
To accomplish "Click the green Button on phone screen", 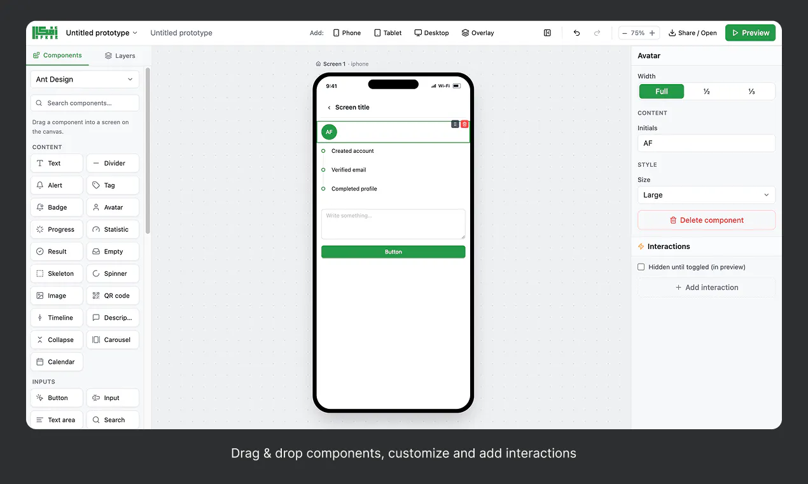I will [x=393, y=252].
